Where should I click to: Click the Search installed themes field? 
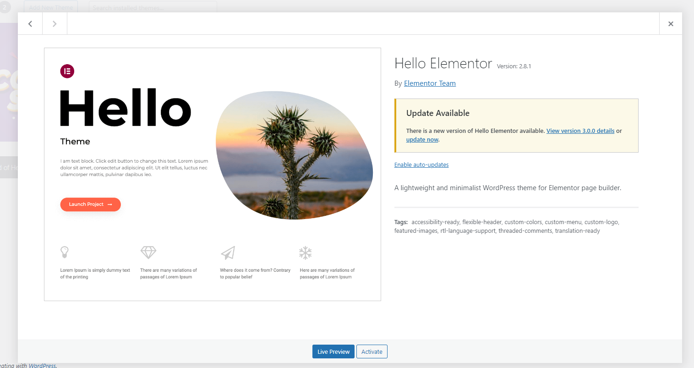tap(153, 7)
